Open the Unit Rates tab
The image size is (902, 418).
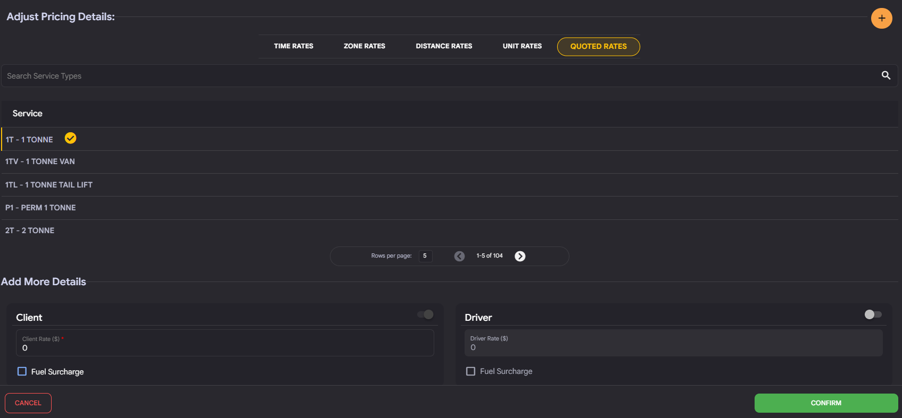tap(522, 46)
